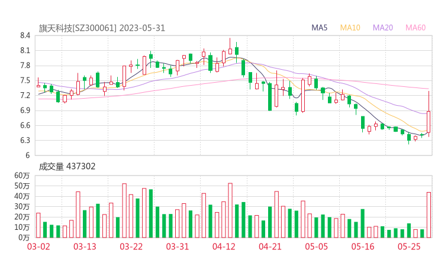
Task: Click the 6.3 price axis label
Action: (x=25, y=140)
